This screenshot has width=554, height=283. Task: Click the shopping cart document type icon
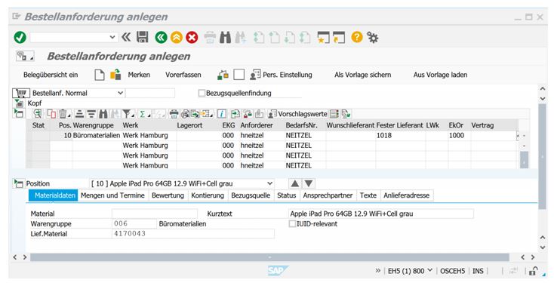[x=21, y=94]
